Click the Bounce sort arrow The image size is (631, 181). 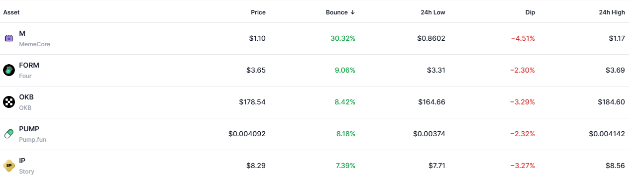(x=353, y=12)
